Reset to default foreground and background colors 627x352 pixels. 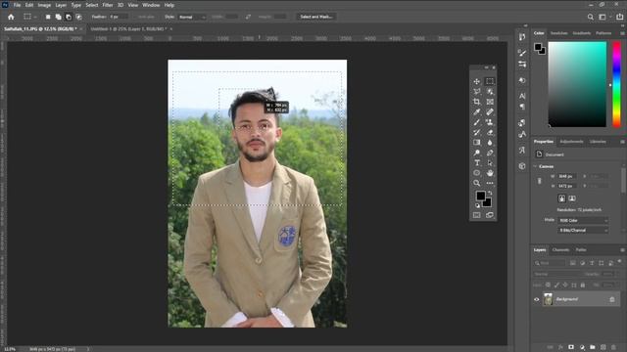pos(477,205)
